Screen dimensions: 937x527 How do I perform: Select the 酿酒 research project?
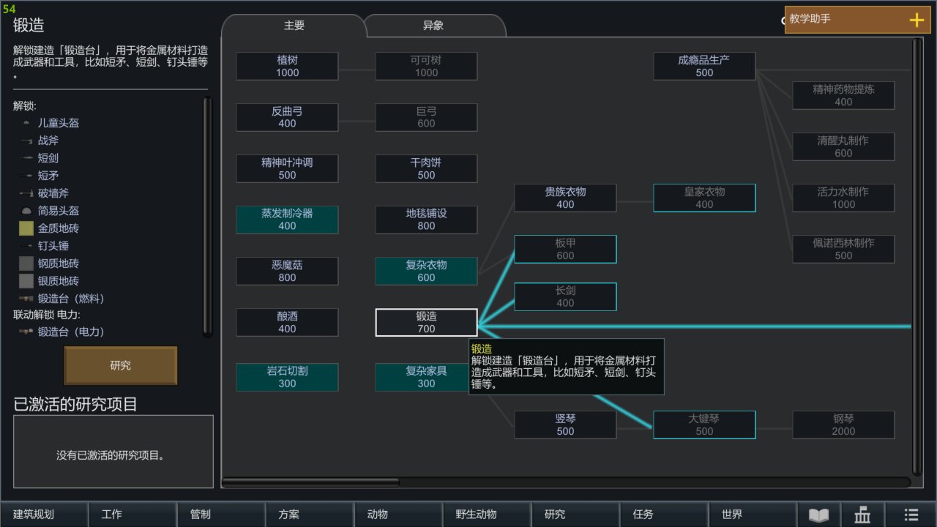coord(287,322)
